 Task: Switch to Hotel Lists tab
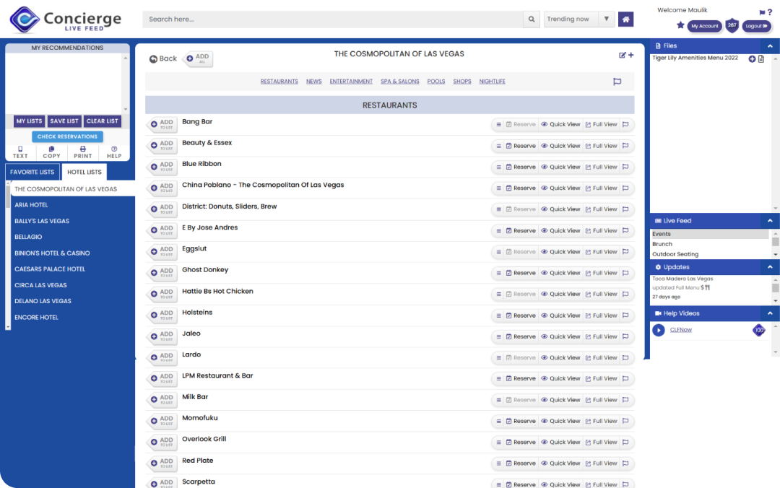(x=84, y=172)
